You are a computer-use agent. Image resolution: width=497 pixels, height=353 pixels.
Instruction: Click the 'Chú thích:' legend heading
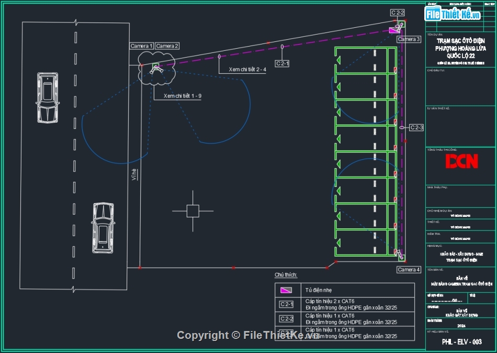[286, 275]
